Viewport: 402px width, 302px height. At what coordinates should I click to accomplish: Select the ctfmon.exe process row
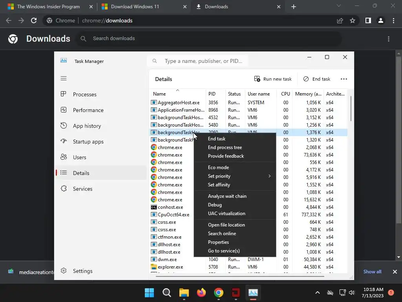(249, 237)
